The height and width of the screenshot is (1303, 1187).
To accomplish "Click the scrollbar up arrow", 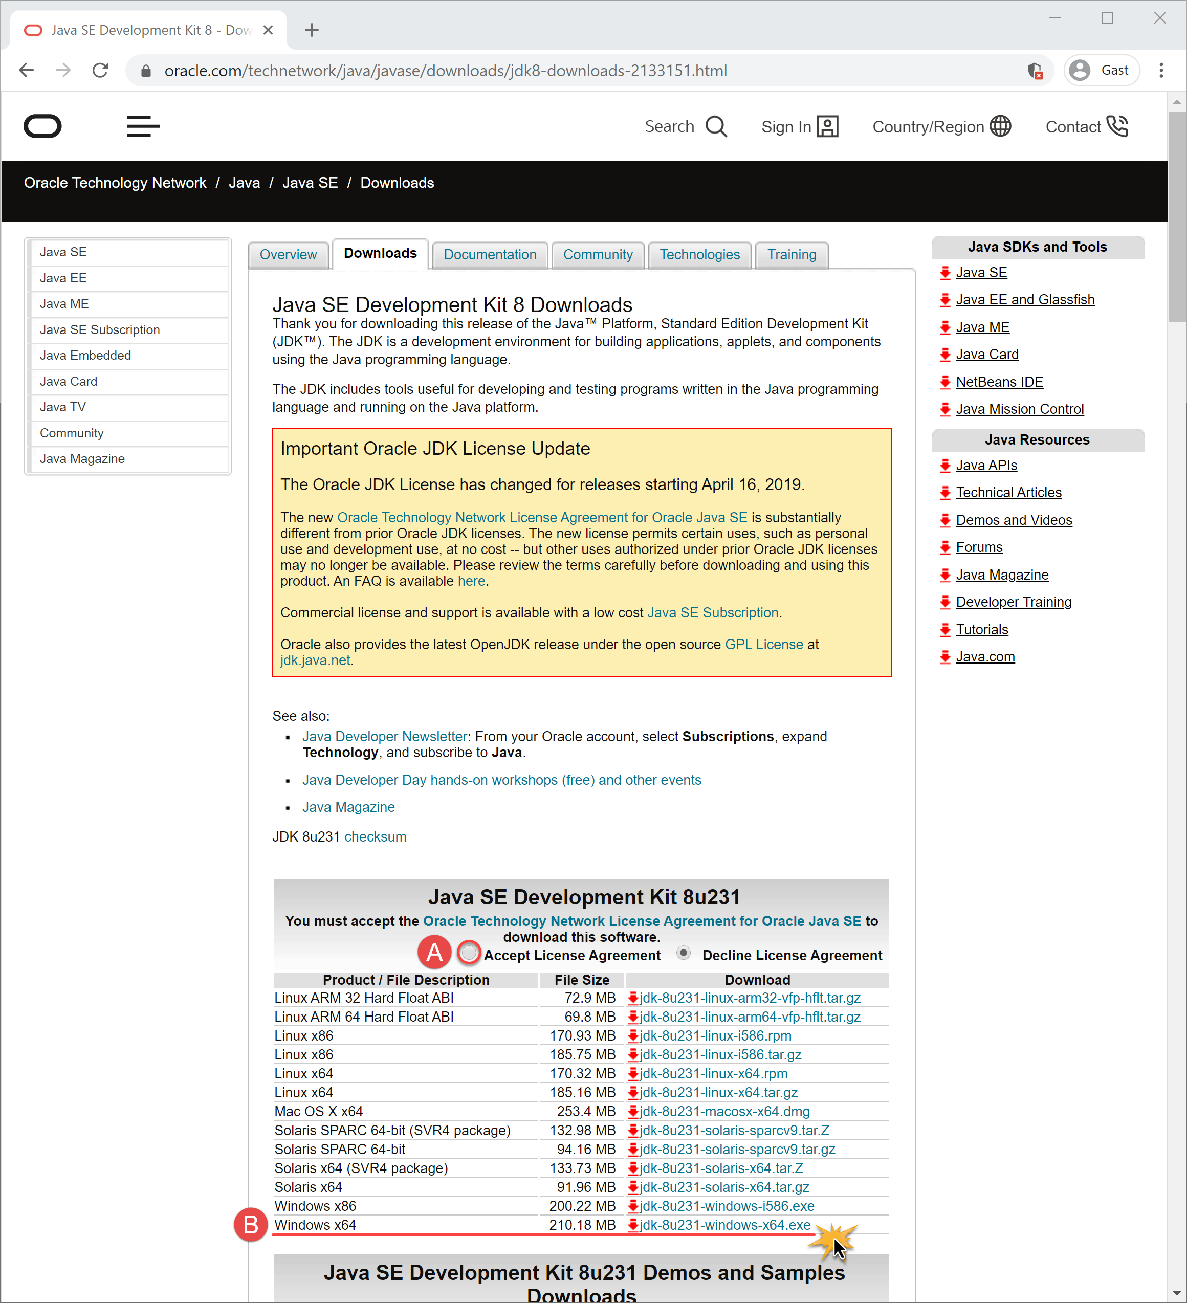I will click(1177, 101).
